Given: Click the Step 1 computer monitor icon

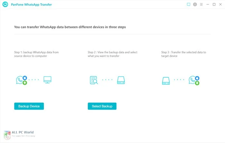Looking at the screenshot, I should tap(48, 80).
